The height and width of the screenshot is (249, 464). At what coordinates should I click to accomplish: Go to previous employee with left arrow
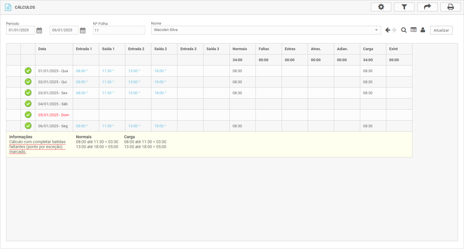(387, 30)
